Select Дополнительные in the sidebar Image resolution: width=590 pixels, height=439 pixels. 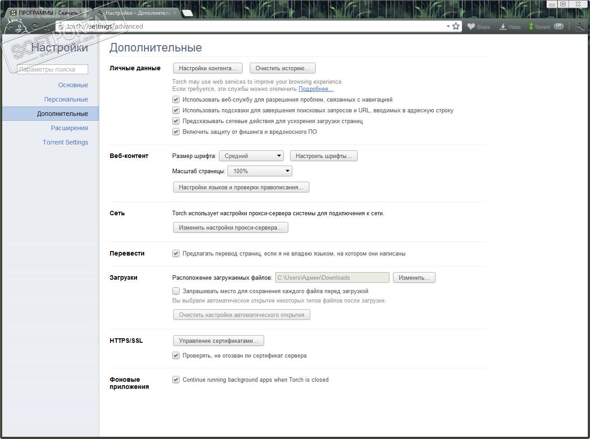coord(50,114)
